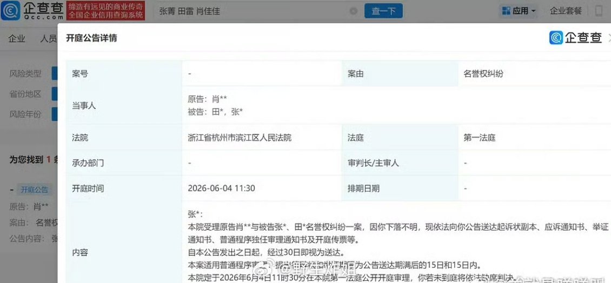Click the 为您找到 1 result count text
This screenshot has width=611, height=283.
coord(33,160)
